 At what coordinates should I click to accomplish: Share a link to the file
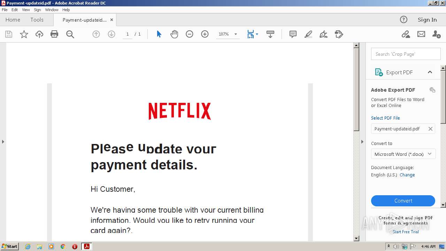[406, 34]
